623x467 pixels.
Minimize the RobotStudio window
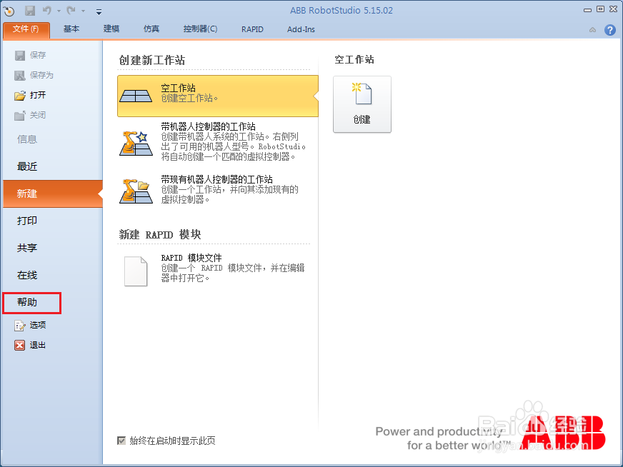pos(588,10)
